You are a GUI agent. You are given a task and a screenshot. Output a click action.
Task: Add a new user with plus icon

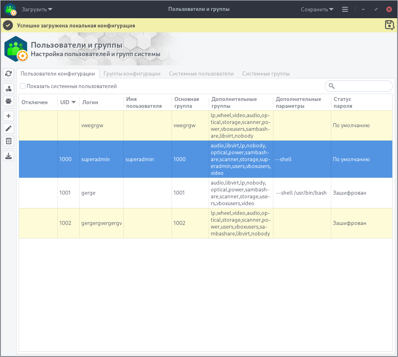click(8, 116)
